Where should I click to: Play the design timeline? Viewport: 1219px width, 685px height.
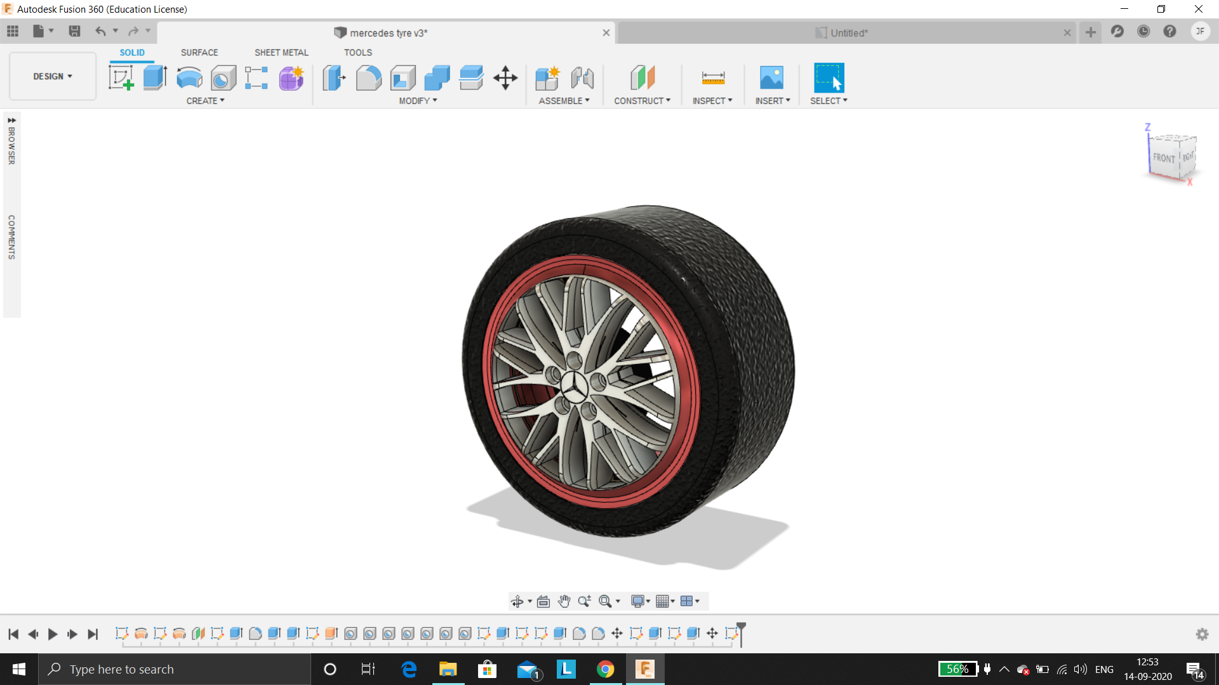tap(53, 634)
